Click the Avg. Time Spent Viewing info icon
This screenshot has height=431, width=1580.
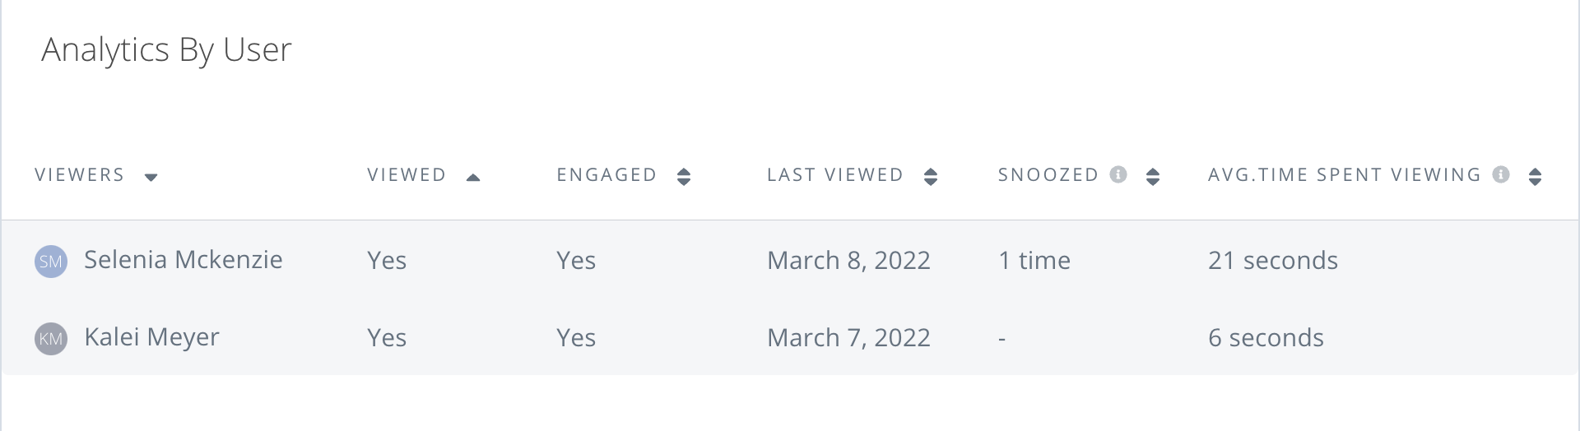tap(1501, 174)
